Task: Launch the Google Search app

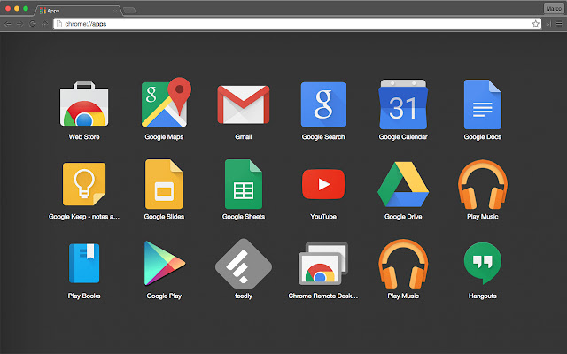Action: click(x=323, y=104)
